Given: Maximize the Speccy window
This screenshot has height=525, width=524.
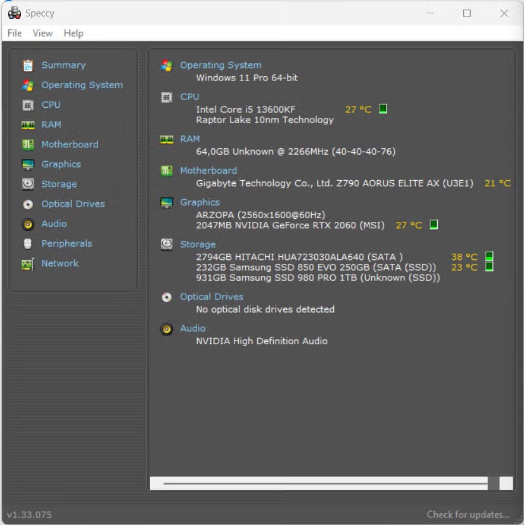Looking at the screenshot, I should pos(467,13).
